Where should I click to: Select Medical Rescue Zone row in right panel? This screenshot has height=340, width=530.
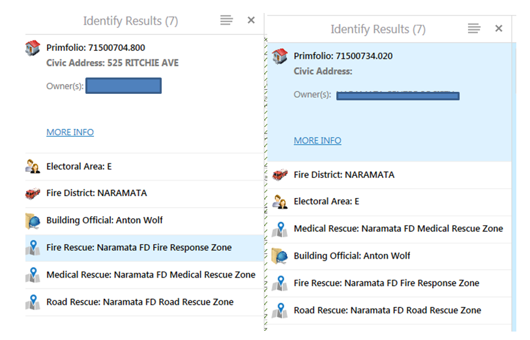click(x=389, y=229)
